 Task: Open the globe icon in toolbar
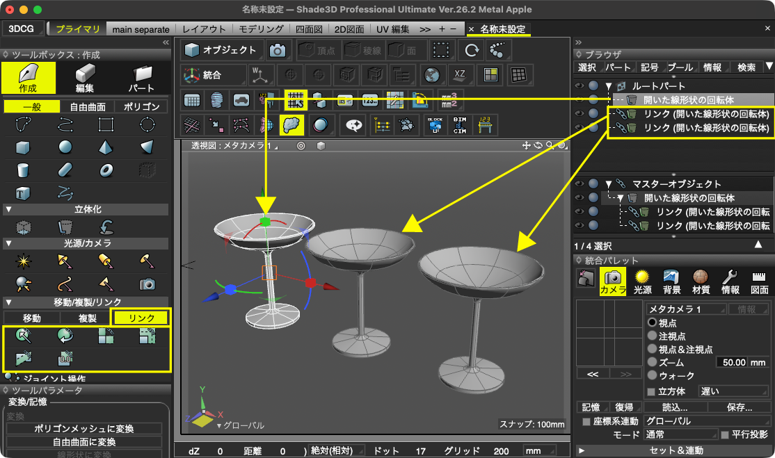(x=431, y=75)
